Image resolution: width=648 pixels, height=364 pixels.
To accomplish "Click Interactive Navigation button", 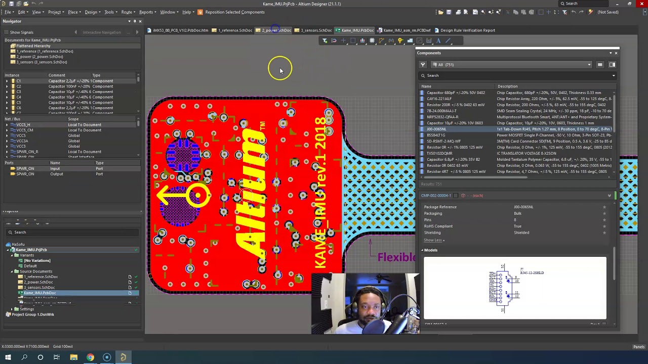I will pos(102,32).
